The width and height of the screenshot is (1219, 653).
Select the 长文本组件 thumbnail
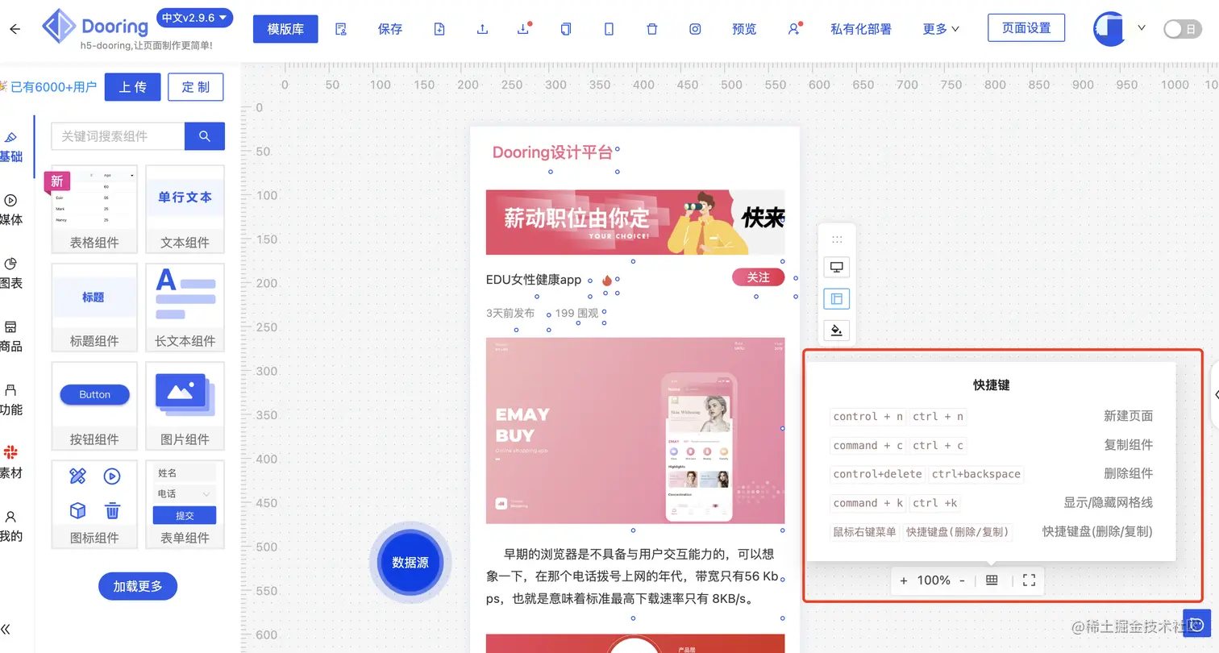[x=185, y=307]
